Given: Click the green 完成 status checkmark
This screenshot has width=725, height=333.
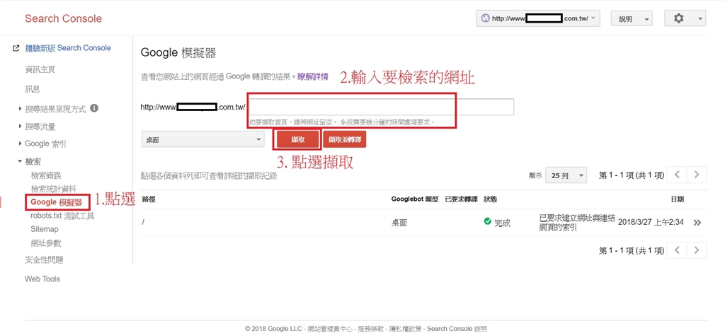Looking at the screenshot, I should [x=487, y=222].
